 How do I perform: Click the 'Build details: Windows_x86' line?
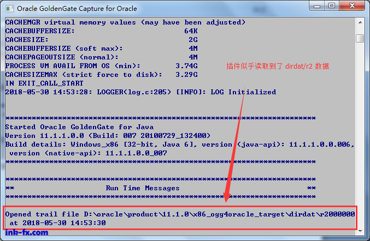point(180,144)
